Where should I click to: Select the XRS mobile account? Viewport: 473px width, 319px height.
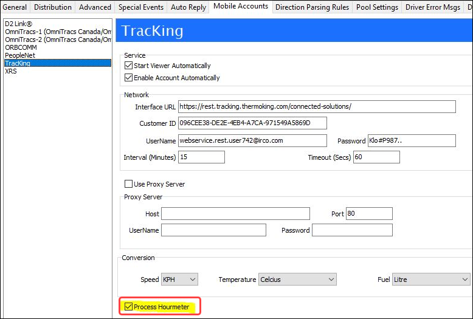click(x=11, y=71)
